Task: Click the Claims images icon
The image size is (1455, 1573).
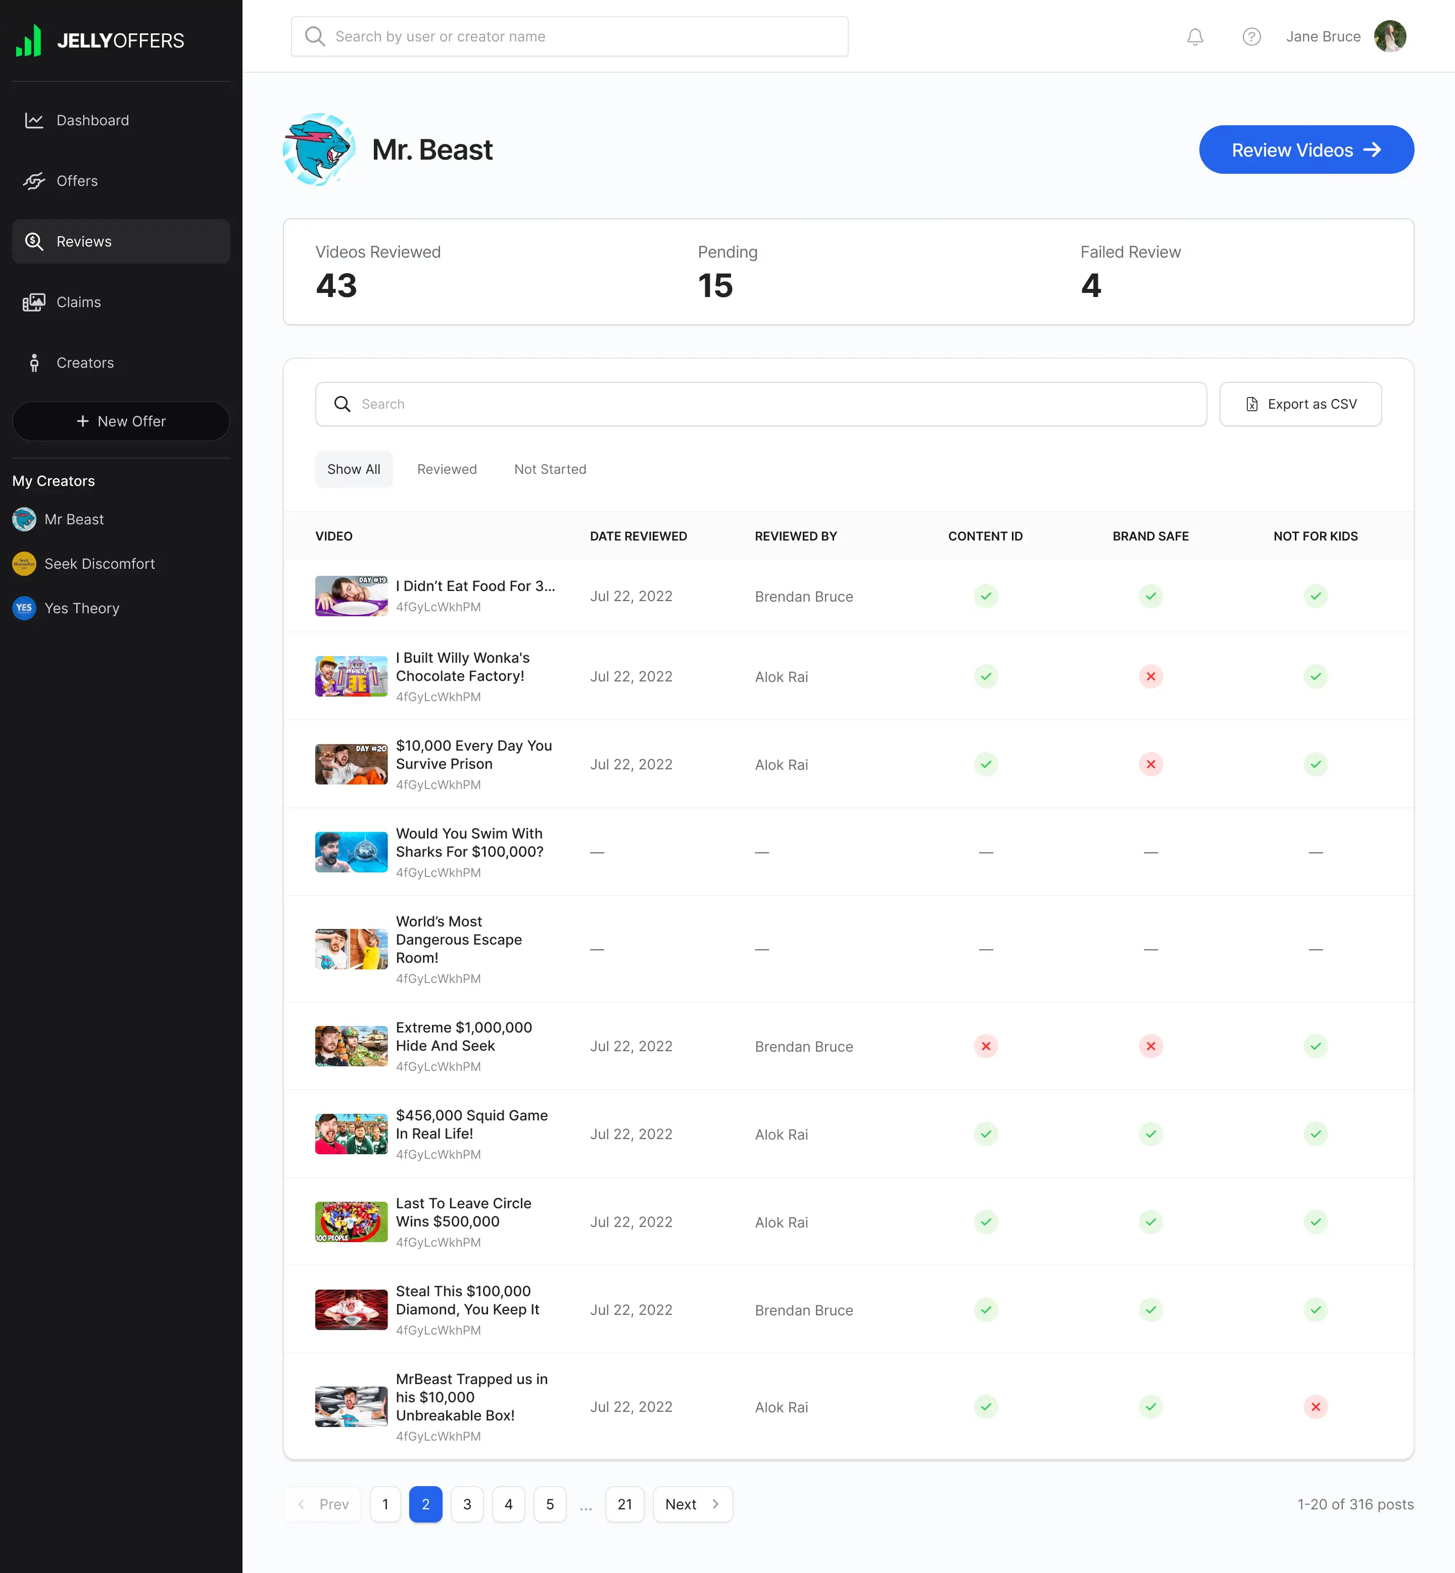Action: pyautogui.click(x=34, y=302)
